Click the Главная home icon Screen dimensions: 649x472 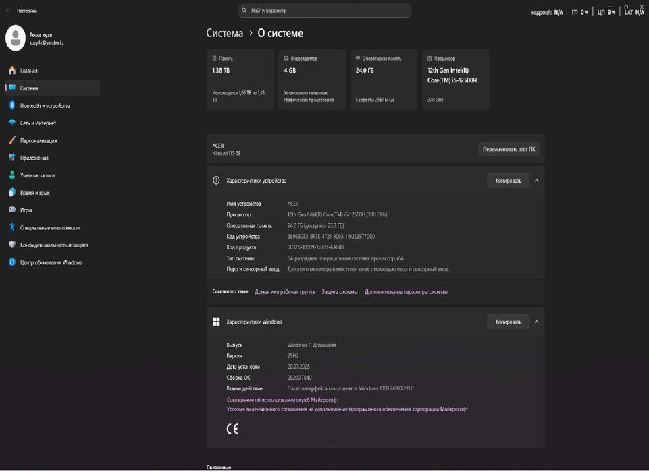(x=12, y=71)
